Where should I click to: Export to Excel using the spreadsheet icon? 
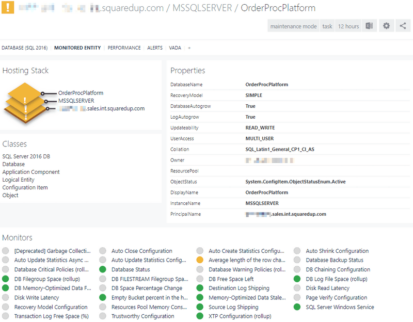pos(369,26)
